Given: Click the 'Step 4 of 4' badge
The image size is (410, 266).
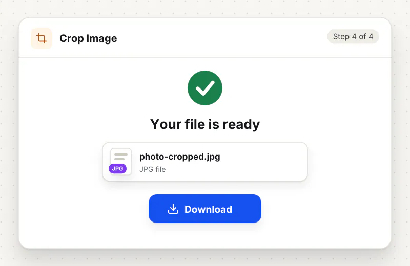Looking at the screenshot, I should click(353, 36).
